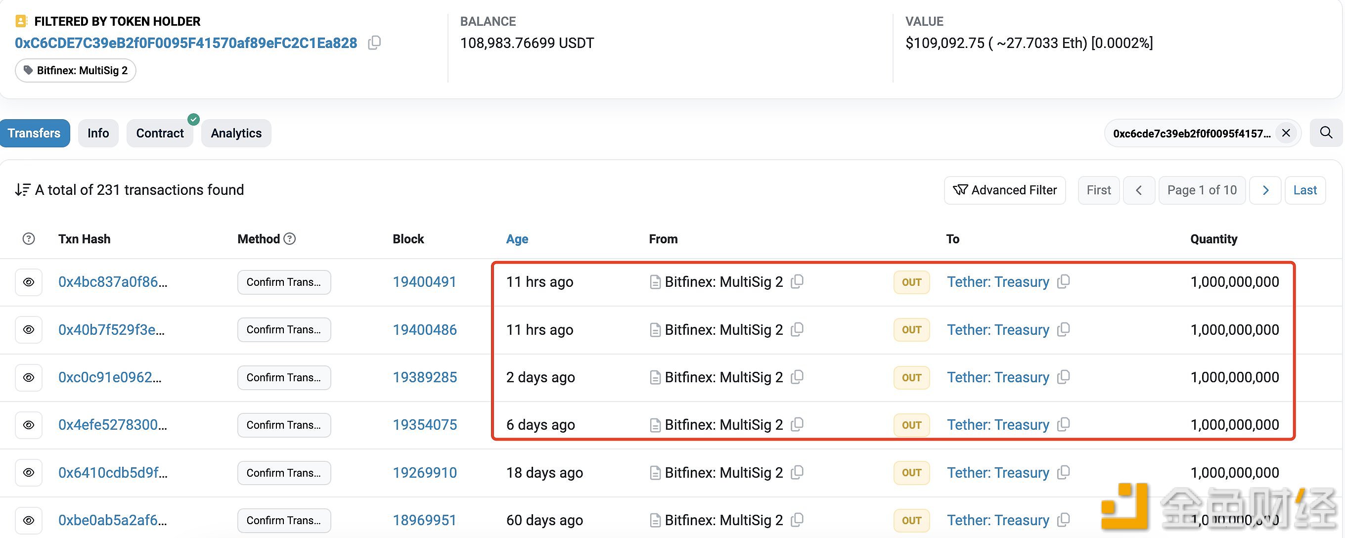Click the filtered address search field
This screenshot has width=1345, height=538.
tap(1203, 133)
